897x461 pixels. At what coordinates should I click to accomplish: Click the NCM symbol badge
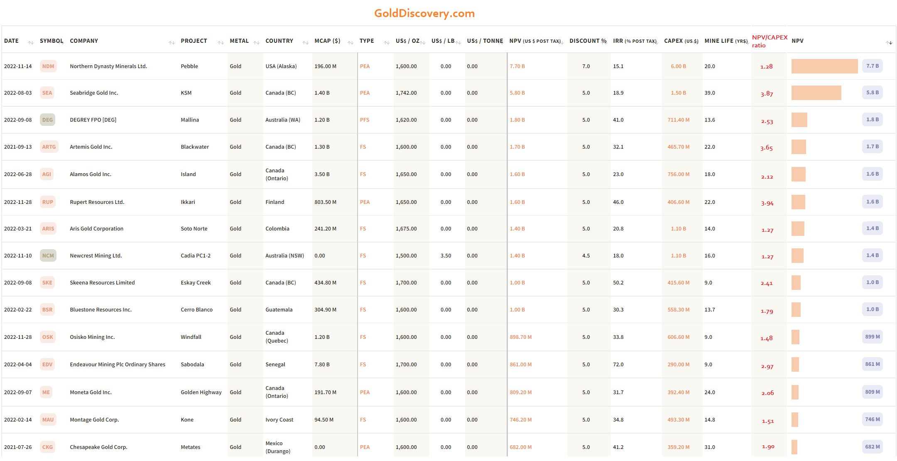(48, 256)
